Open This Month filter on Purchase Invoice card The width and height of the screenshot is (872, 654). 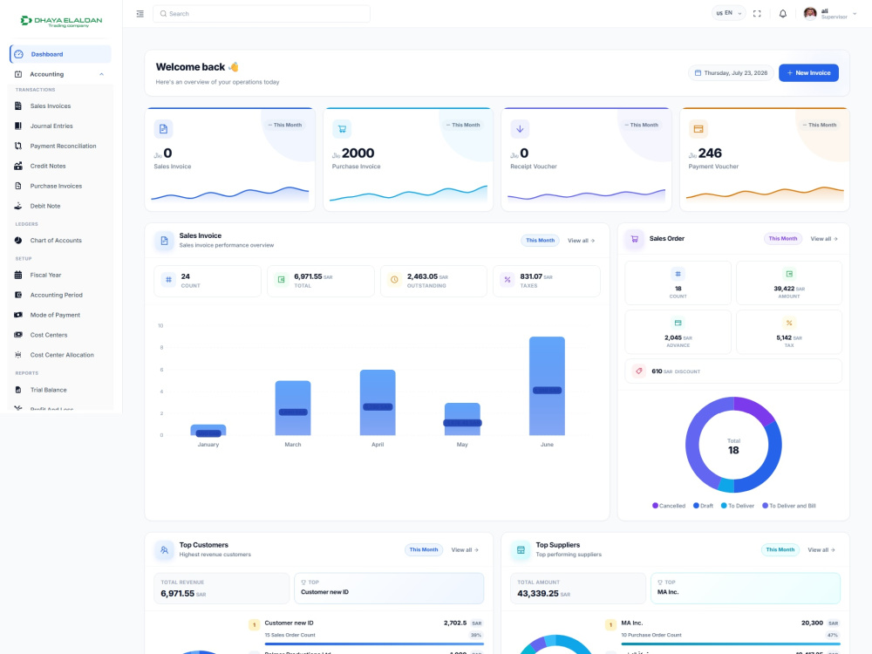[463, 125]
